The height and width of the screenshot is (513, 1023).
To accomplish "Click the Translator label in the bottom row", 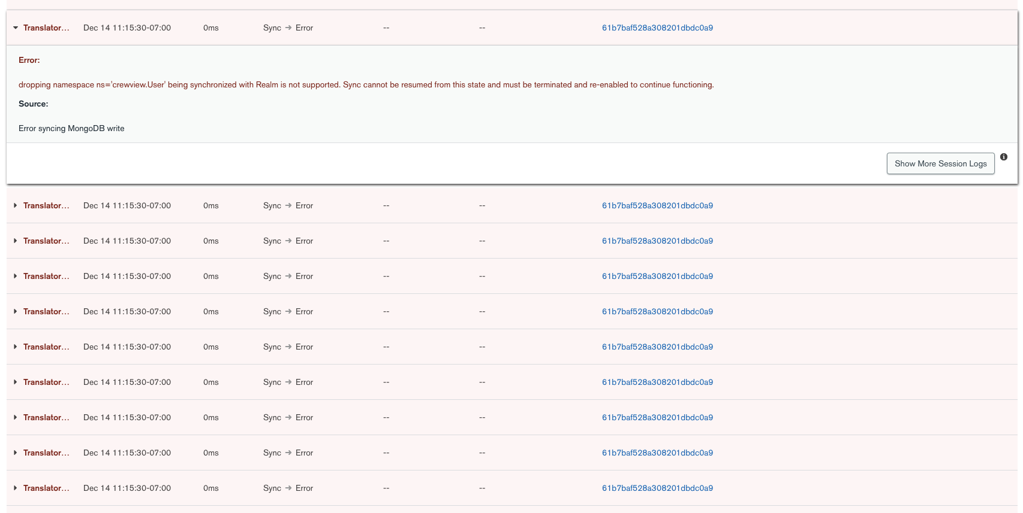I will (46, 488).
